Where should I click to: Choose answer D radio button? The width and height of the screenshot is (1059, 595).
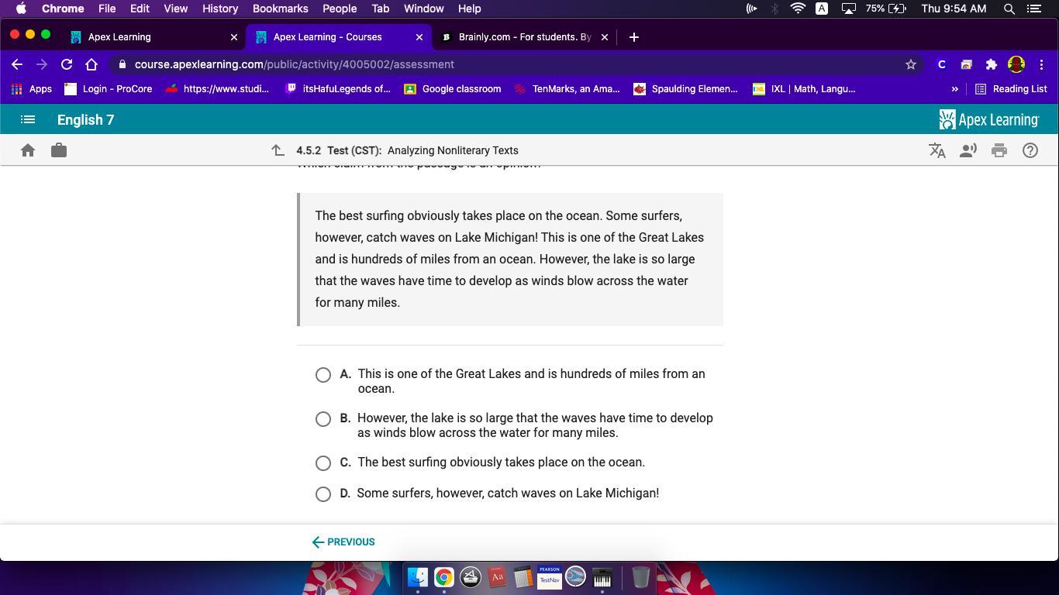[323, 494]
